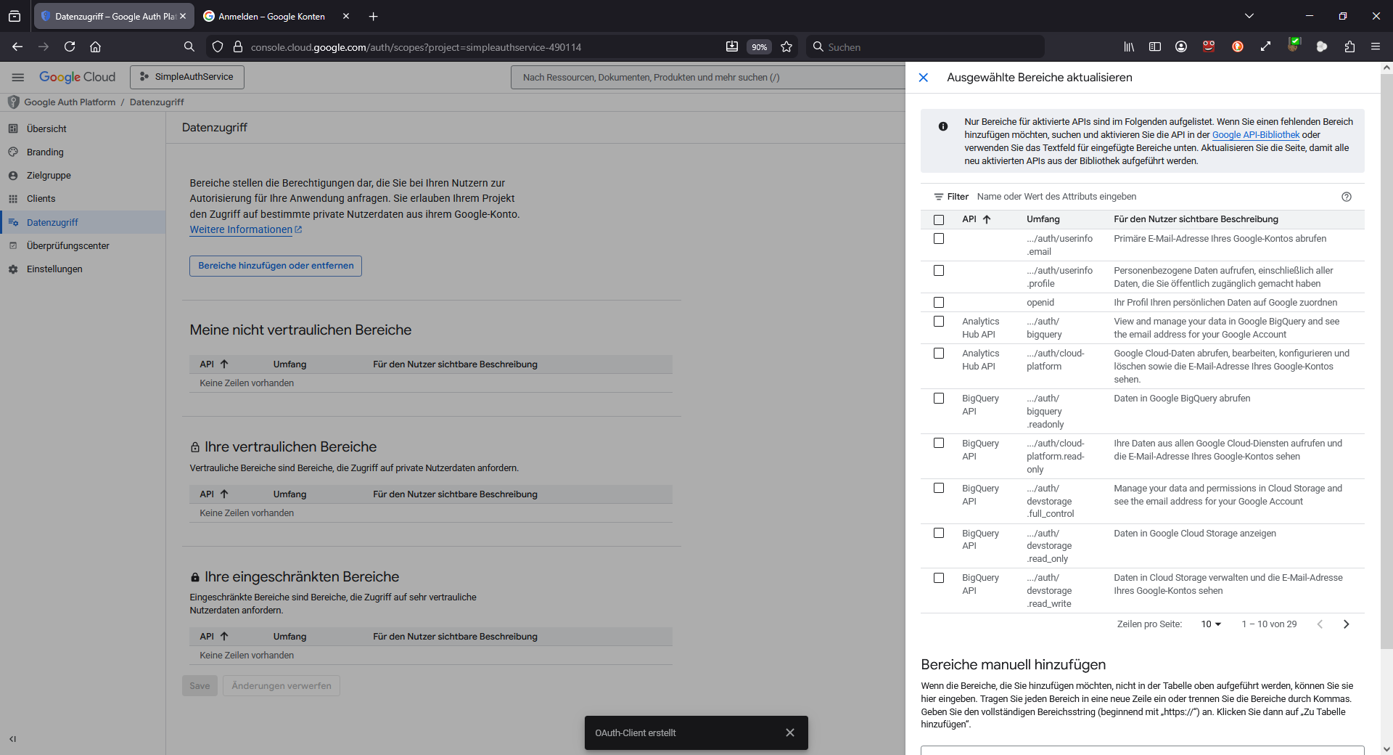Toggle the browser sidebar icon
This screenshot has width=1393, height=755.
pyautogui.click(x=1155, y=46)
